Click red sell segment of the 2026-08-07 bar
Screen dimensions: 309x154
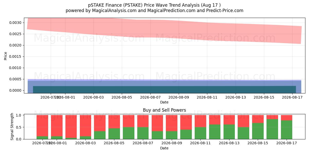[143, 121]
